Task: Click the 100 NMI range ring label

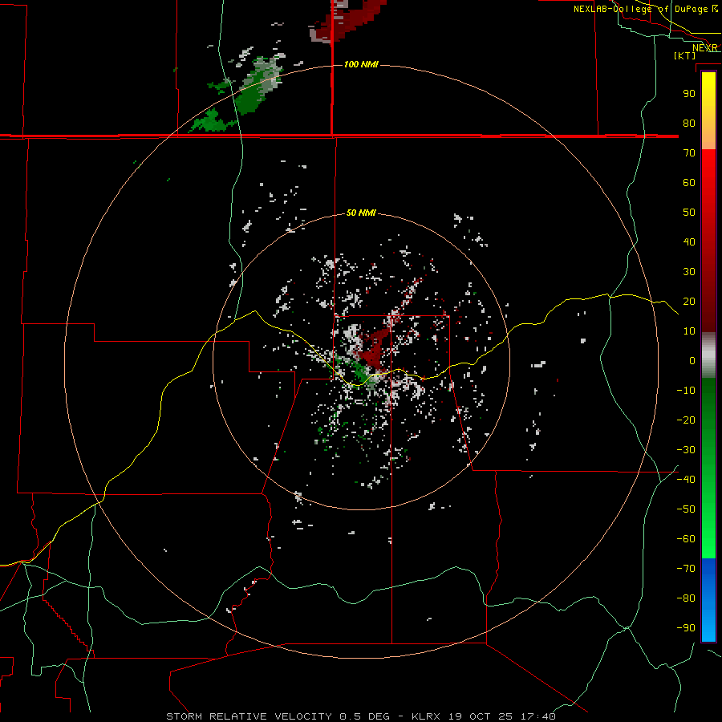Action: tap(361, 64)
